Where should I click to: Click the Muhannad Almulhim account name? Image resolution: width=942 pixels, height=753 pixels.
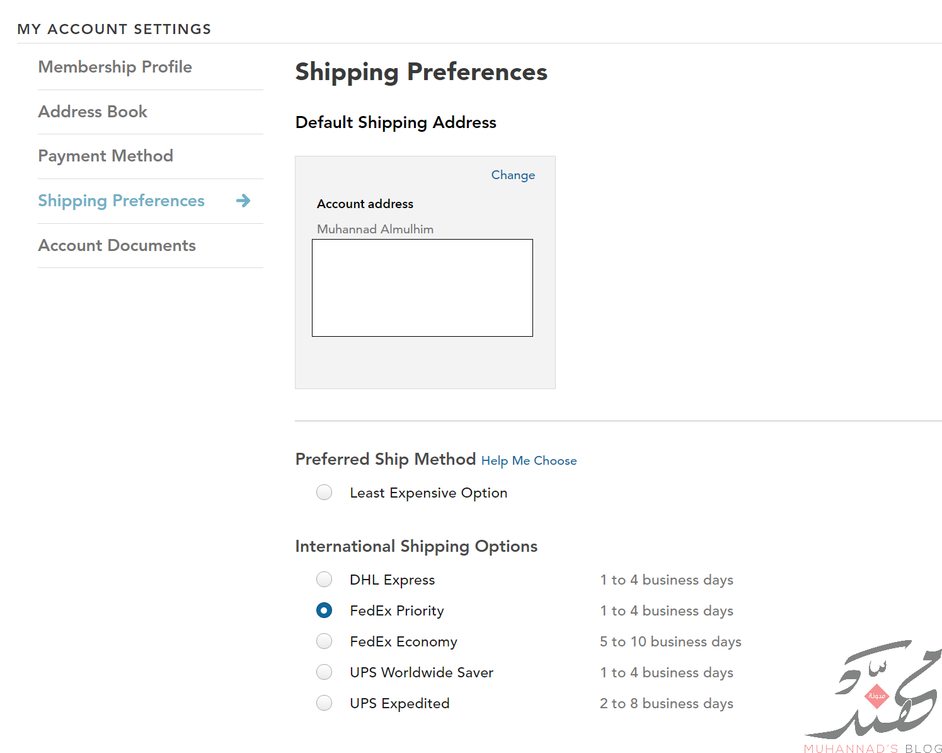click(376, 229)
